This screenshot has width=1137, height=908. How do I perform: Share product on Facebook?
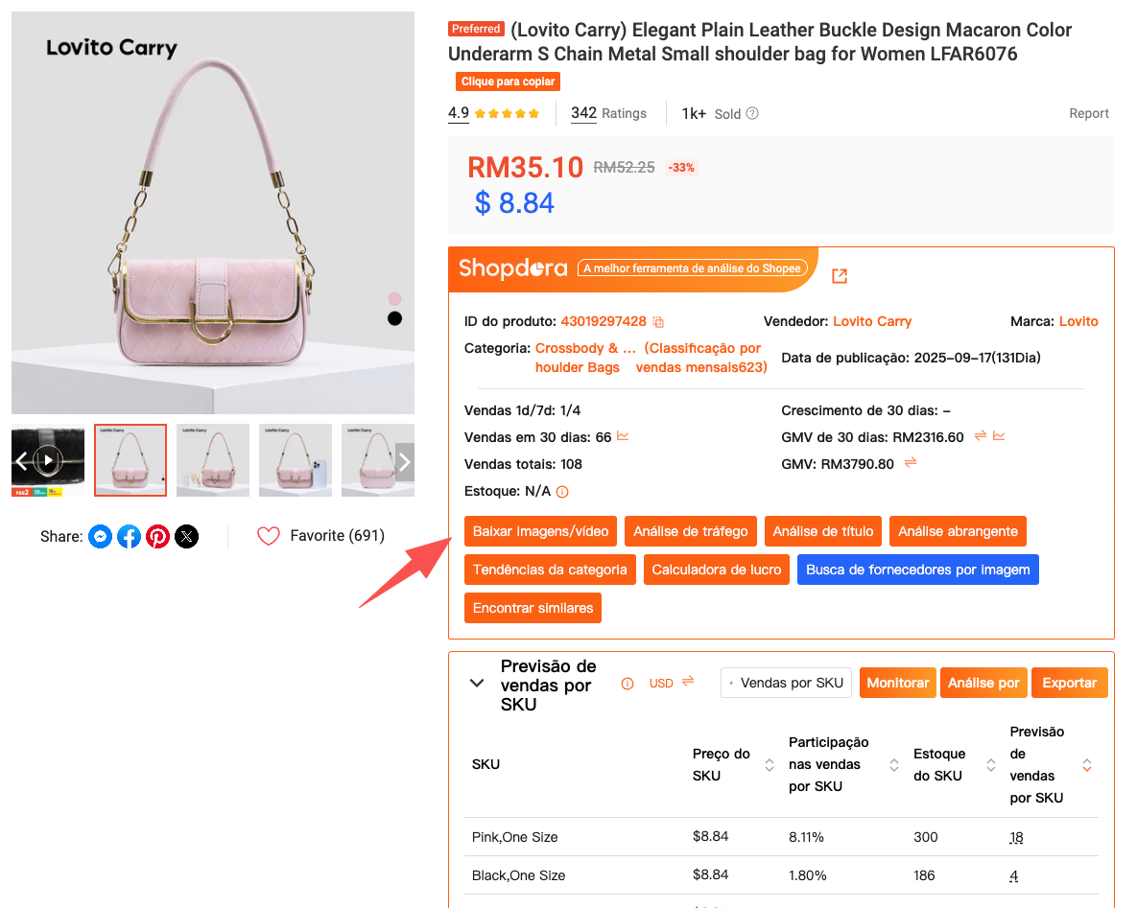130,537
